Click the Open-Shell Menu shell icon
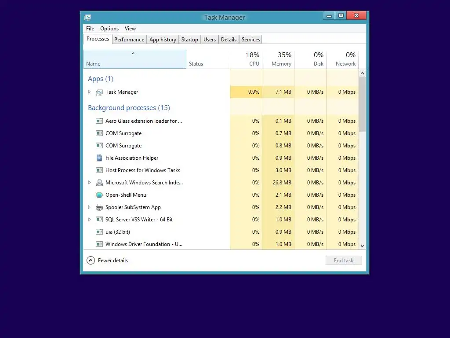This screenshot has width=450, height=338. tap(99, 195)
